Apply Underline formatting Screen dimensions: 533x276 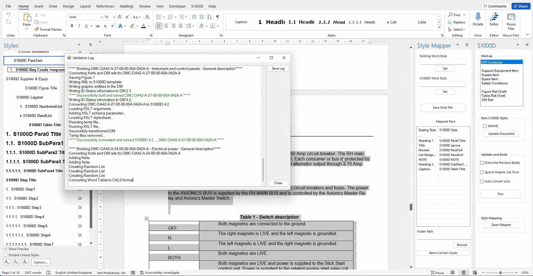coord(86,26)
